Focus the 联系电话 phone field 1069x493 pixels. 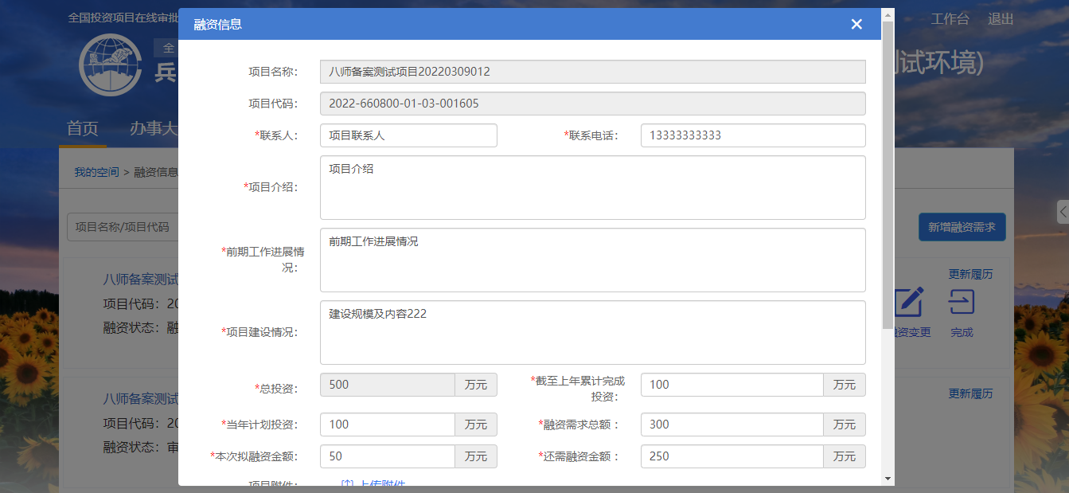tap(752, 135)
